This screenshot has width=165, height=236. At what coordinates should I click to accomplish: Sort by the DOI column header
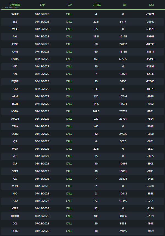click(x=152, y=5)
